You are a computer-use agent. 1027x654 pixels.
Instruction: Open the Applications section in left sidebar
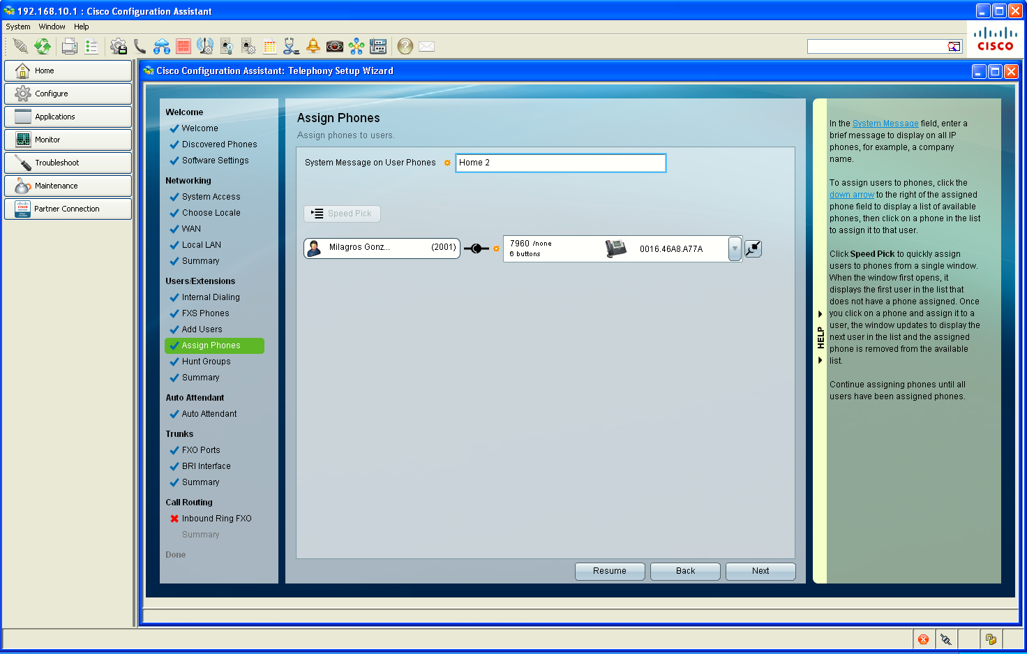[x=68, y=117]
